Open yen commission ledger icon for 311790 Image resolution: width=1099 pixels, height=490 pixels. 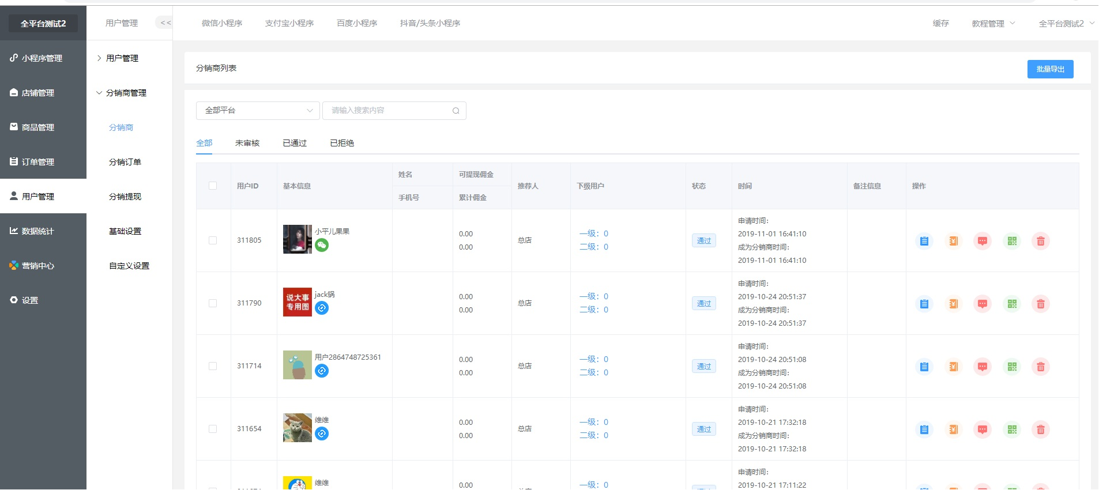(x=954, y=304)
